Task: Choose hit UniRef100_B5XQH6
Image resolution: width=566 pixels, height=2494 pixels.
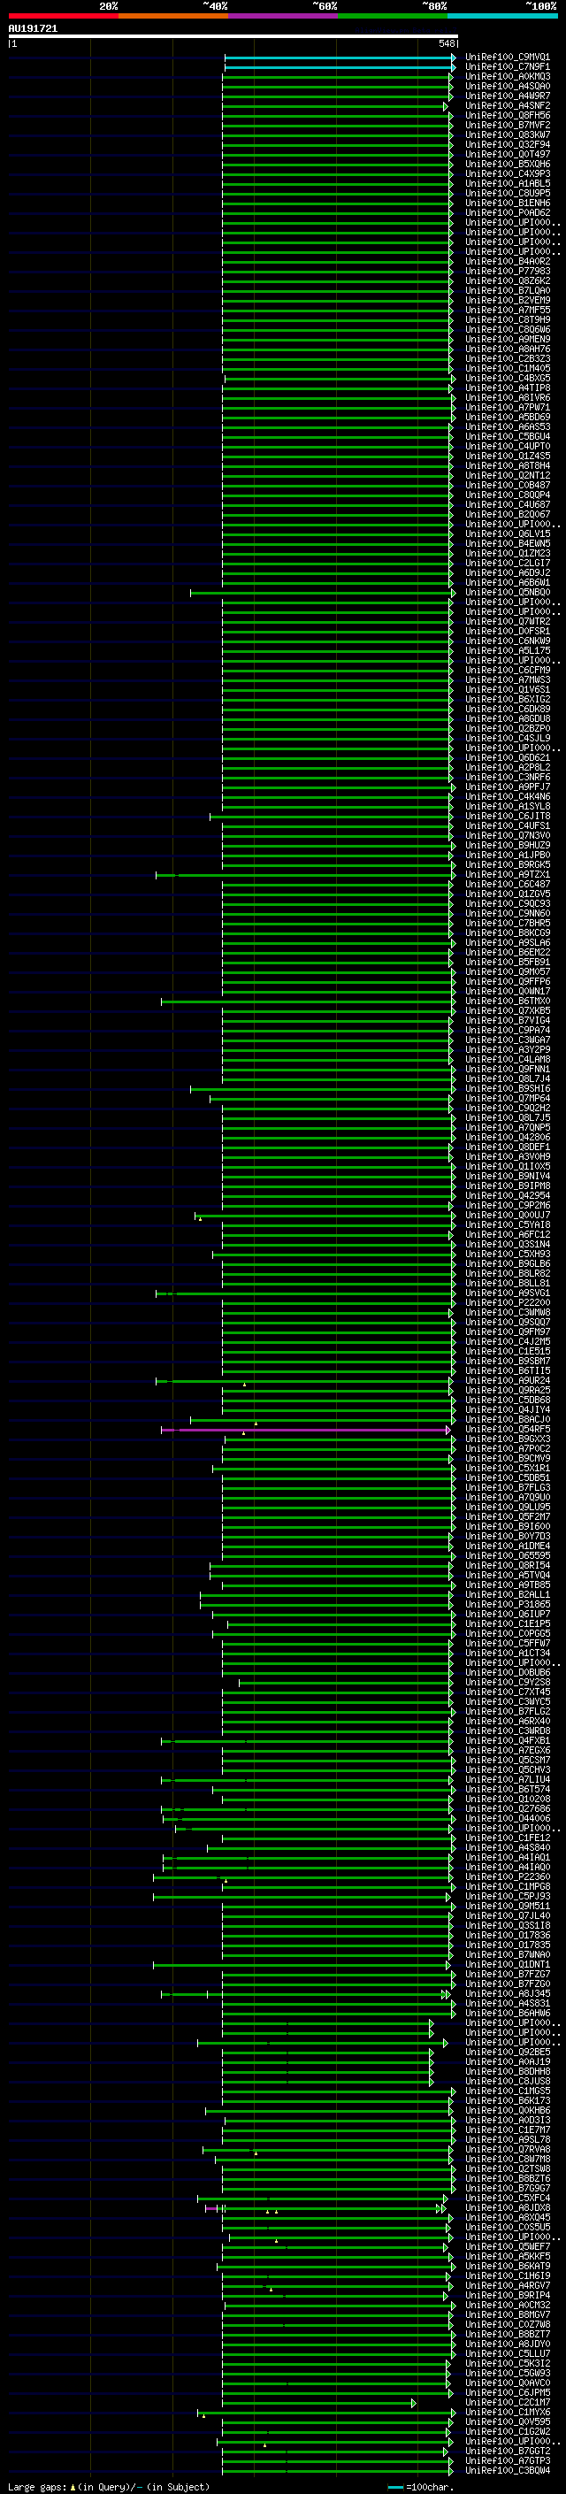Action: click(508, 164)
